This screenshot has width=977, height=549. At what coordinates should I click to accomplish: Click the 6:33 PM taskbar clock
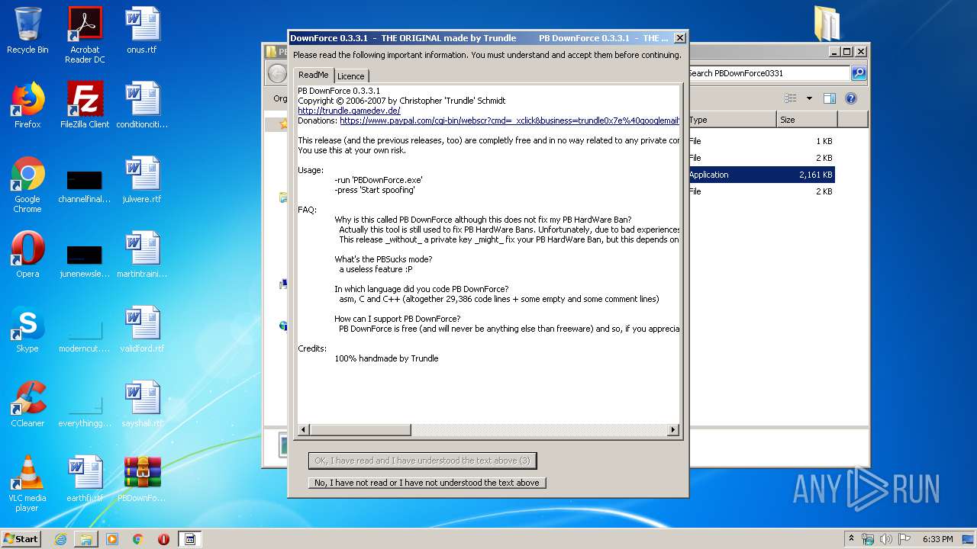[937, 539]
